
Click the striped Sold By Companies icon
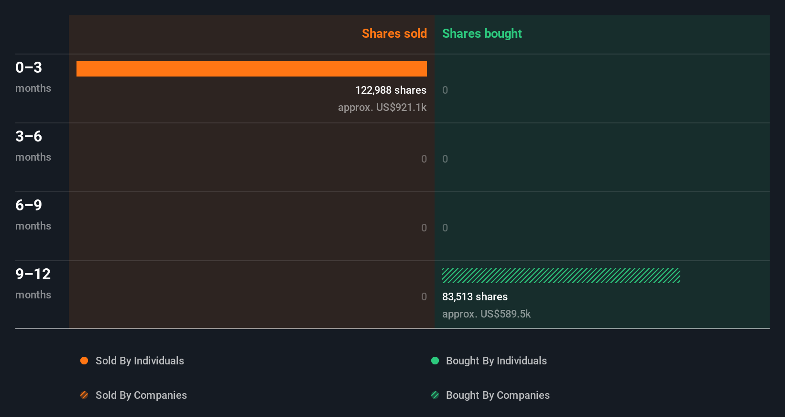tap(84, 395)
